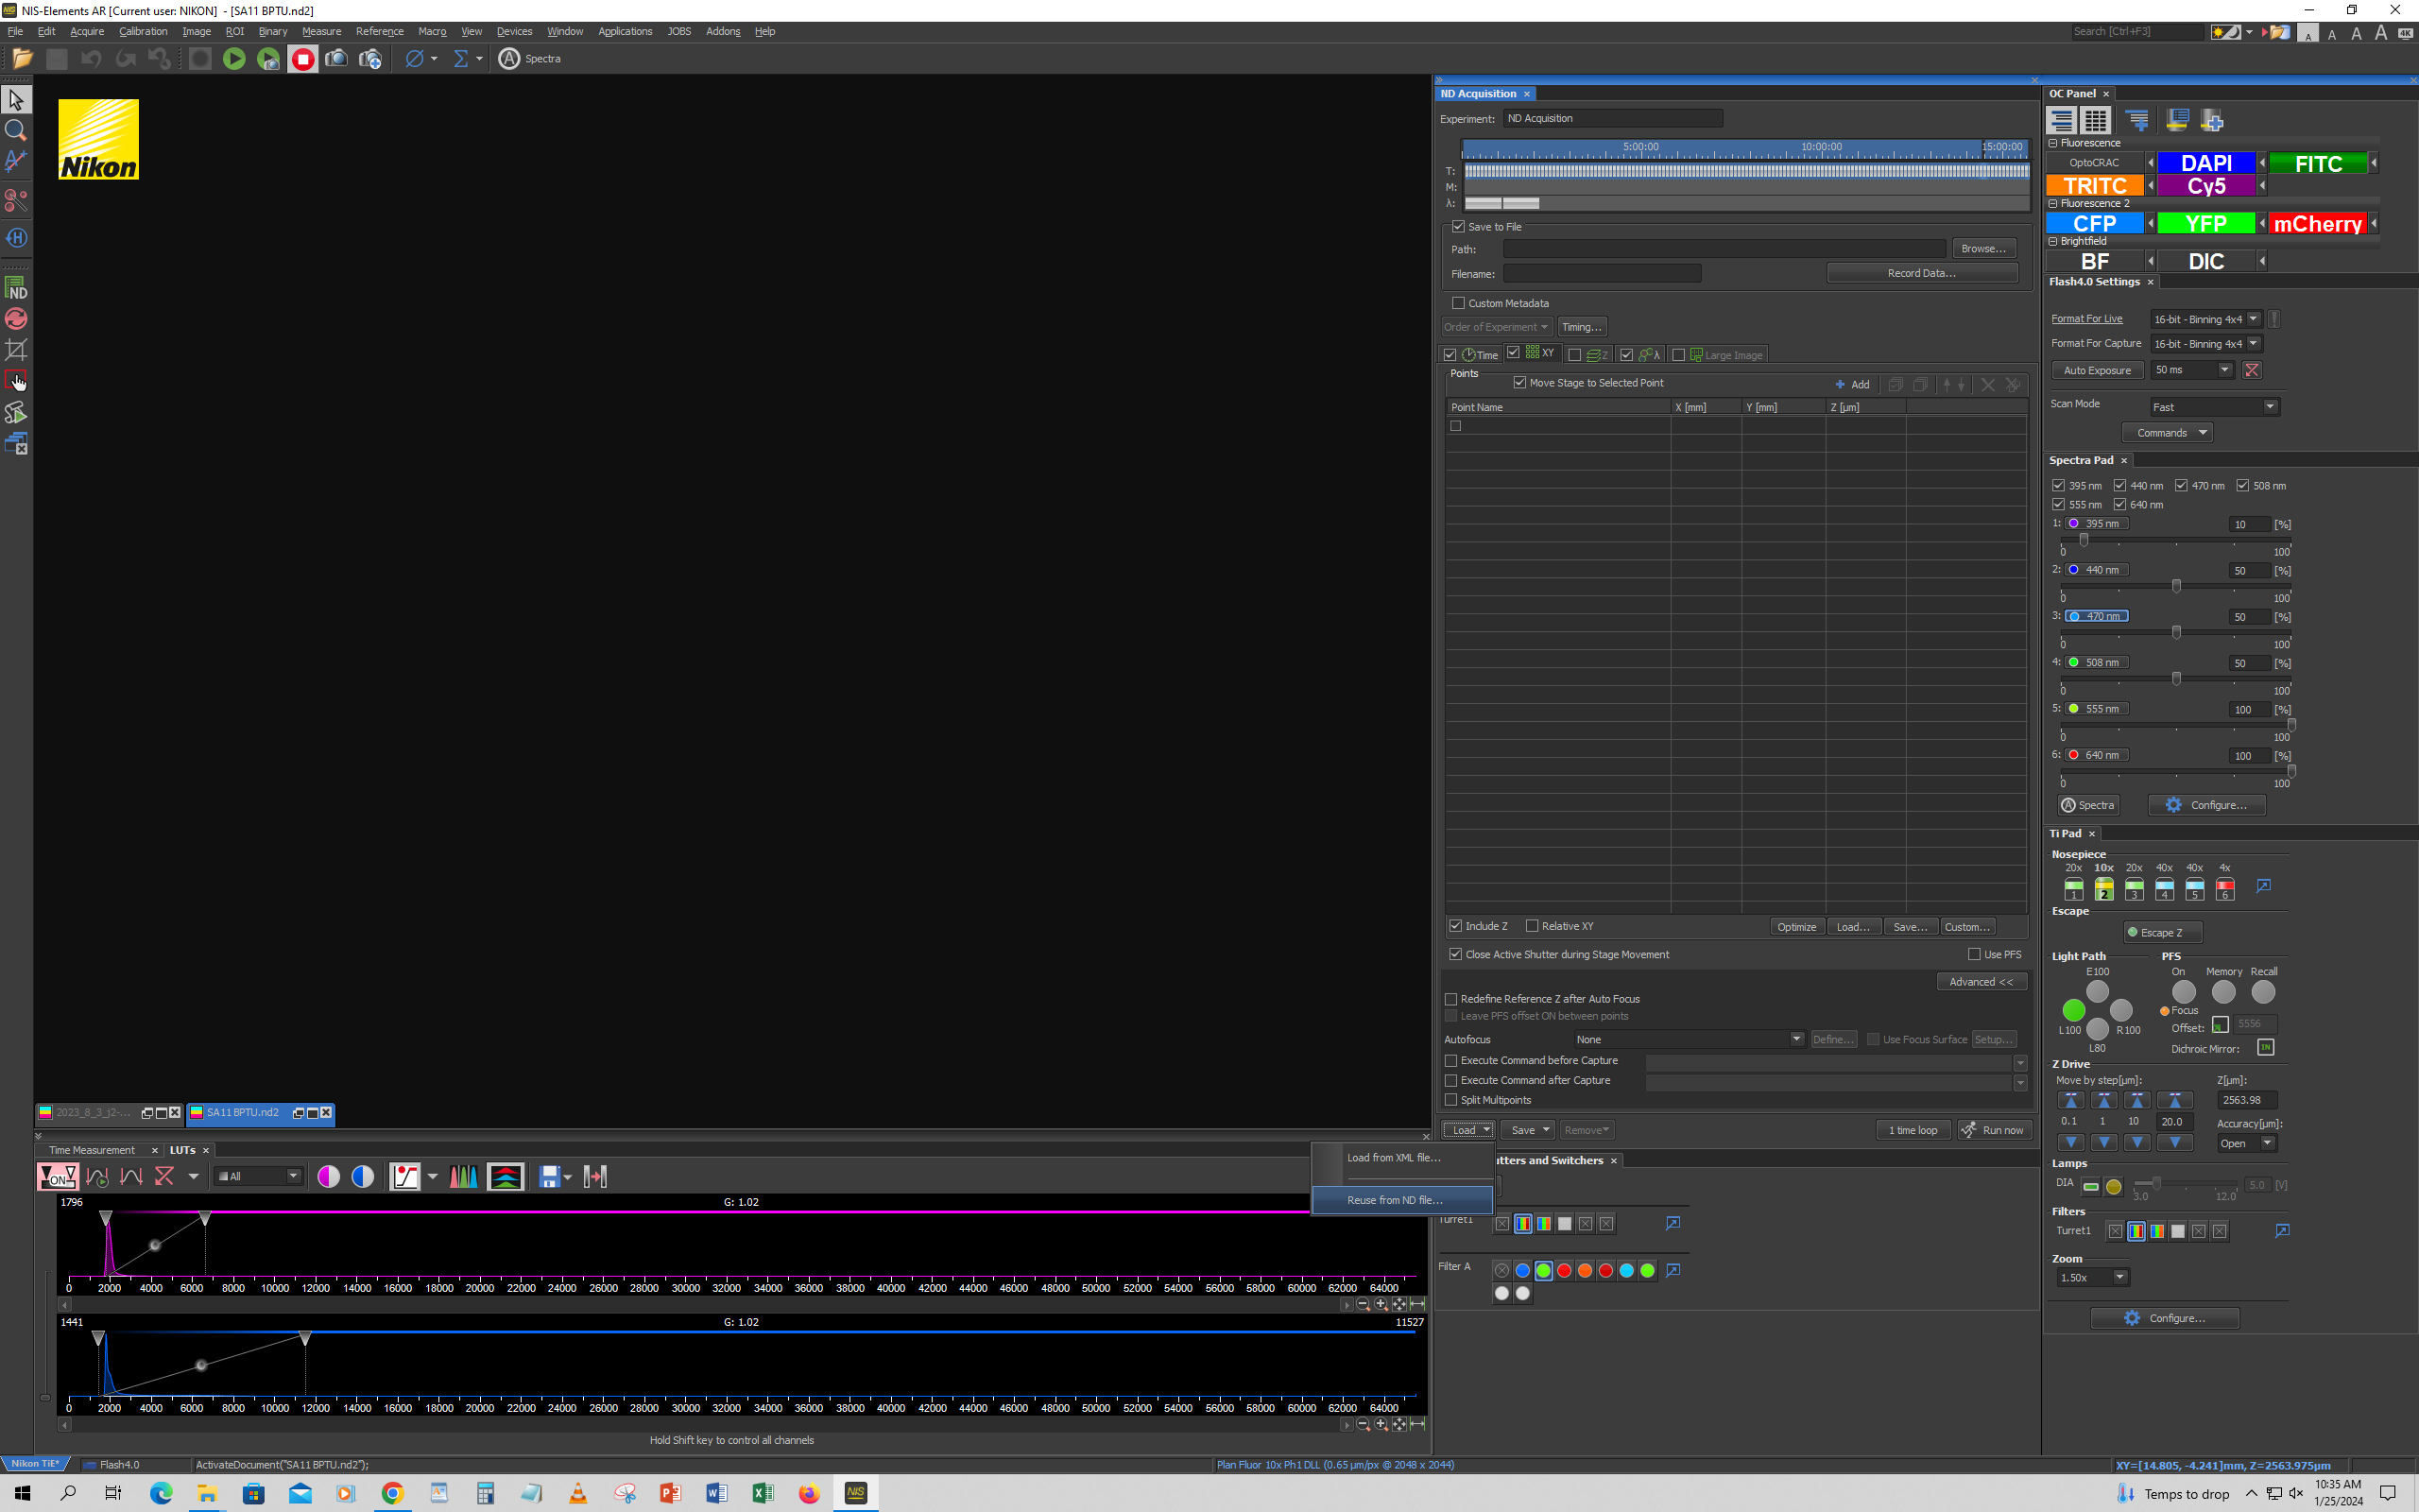Open the Zoom 1.50x dropdown
The height and width of the screenshot is (1512, 2419).
2119,1277
